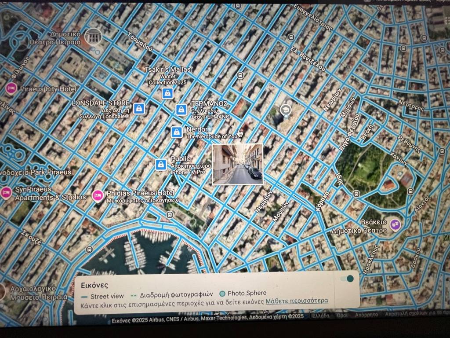
Task: Open the Μάθετε περισσότερα link
Action: (x=297, y=301)
